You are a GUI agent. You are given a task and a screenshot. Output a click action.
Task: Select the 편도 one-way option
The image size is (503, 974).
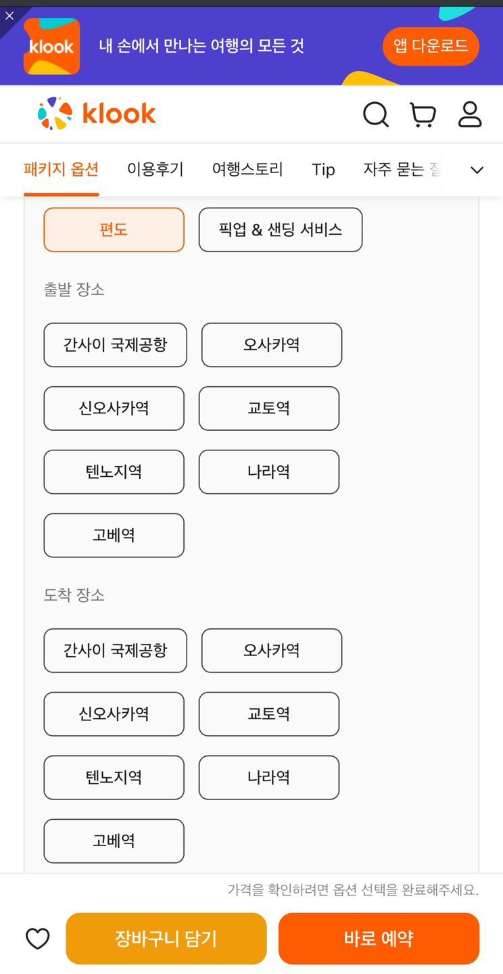(114, 230)
